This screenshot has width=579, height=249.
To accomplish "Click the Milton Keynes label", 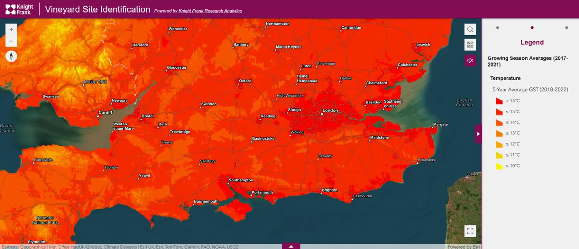I will (x=289, y=47).
